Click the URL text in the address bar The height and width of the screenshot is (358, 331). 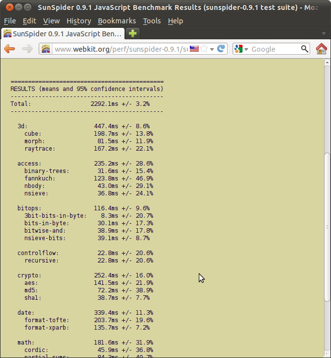click(x=121, y=49)
